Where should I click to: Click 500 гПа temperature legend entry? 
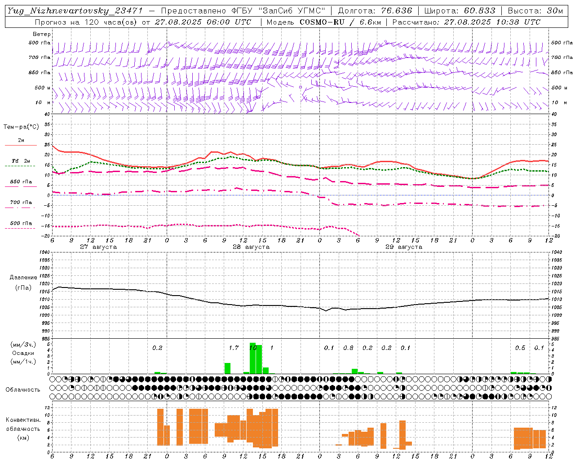pyautogui.click(x=21, y=223)
